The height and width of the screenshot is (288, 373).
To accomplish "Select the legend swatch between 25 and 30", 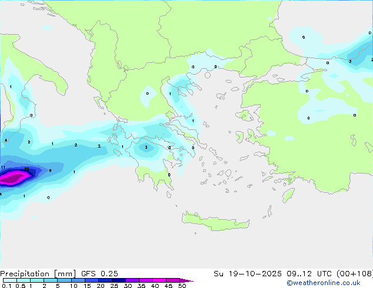I will click(118, 280).
